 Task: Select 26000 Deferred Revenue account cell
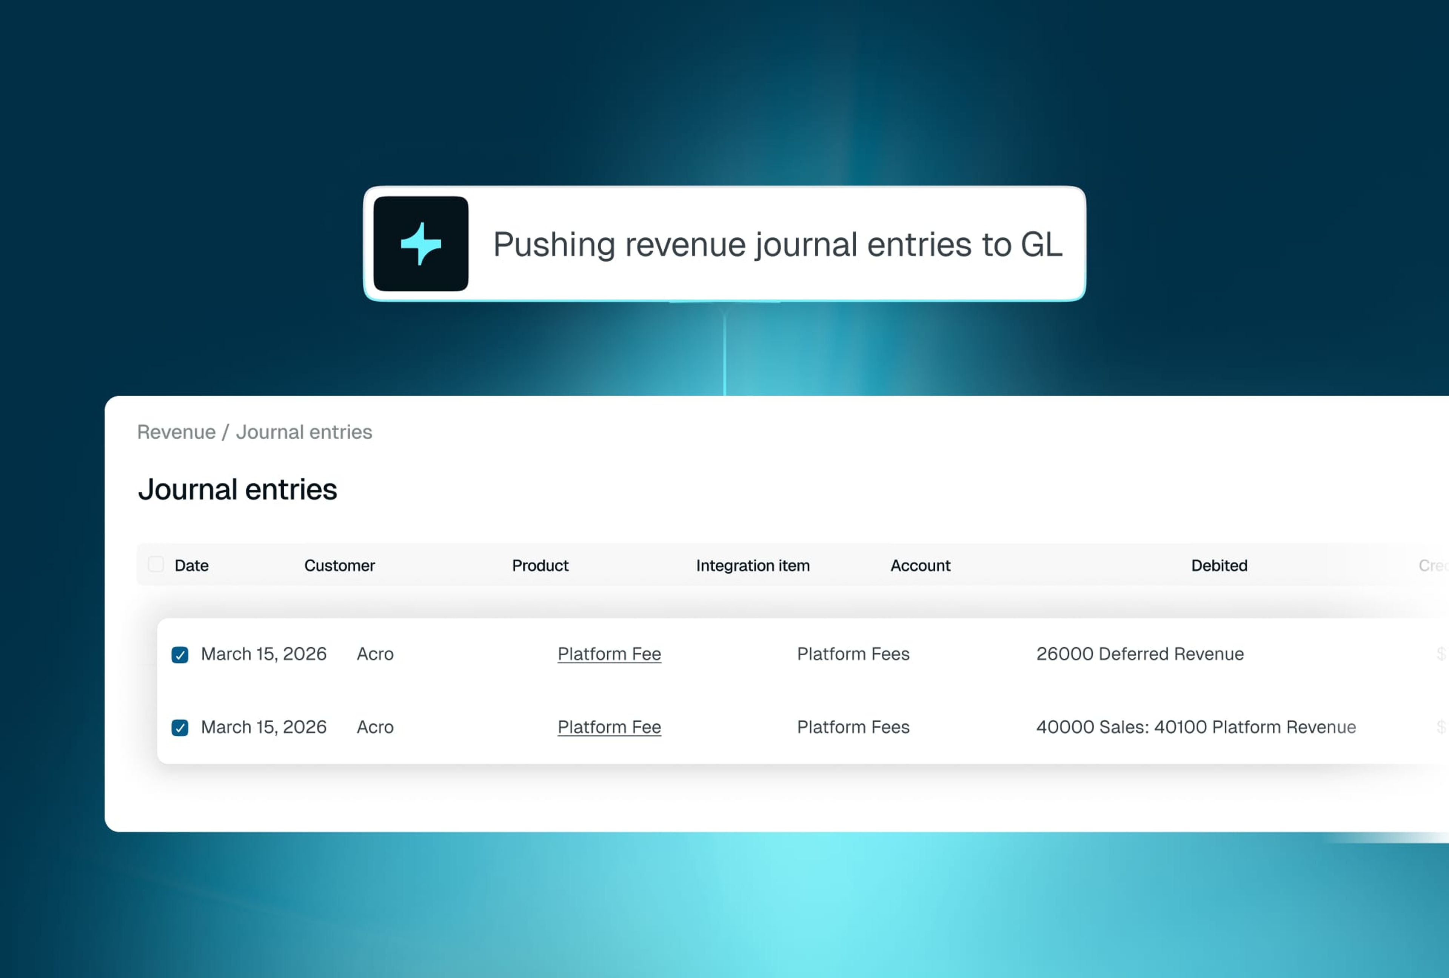pos(1139,654)
